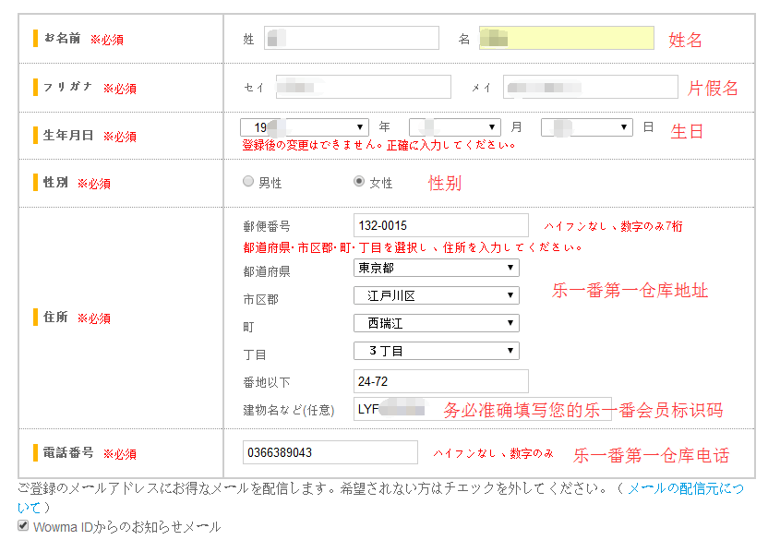The height and width of the screenshot is (540, 768).
Task: Select the 男性 radio button
Action: pos(248,182)
